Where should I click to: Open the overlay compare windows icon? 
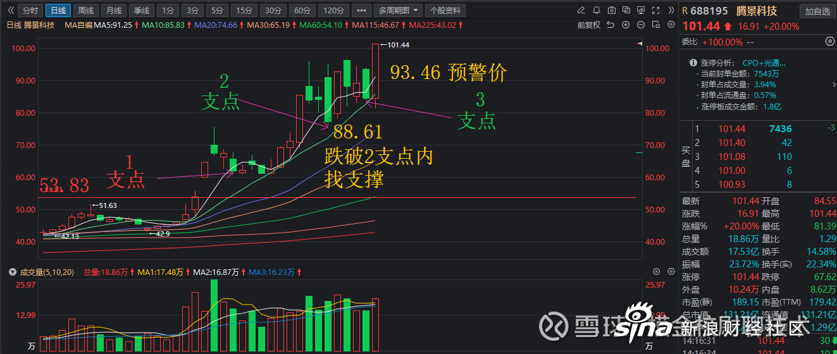point(626,11)
